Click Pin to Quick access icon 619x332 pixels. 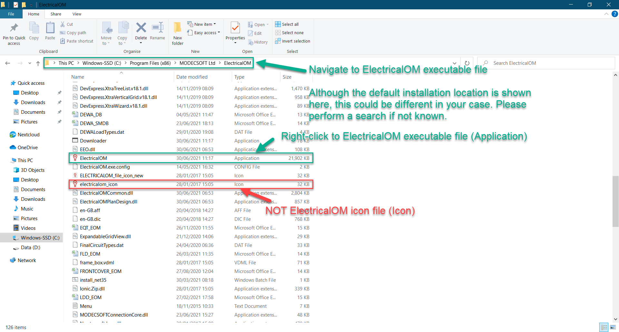pos(14,28)
